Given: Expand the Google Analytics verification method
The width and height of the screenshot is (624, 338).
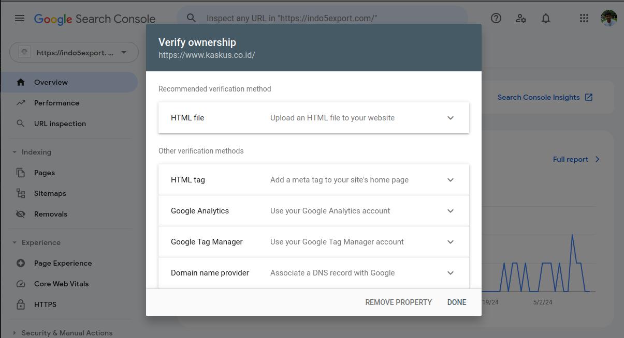Looking at the screenshot, I should [314, 211].
